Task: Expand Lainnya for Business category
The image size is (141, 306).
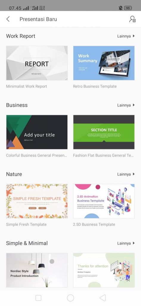Action: (126, 105)
